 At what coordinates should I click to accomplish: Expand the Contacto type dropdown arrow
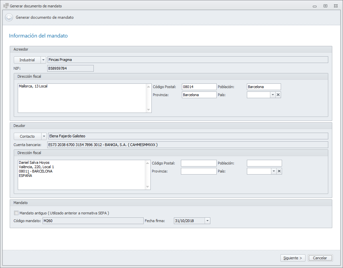point(43,136)
